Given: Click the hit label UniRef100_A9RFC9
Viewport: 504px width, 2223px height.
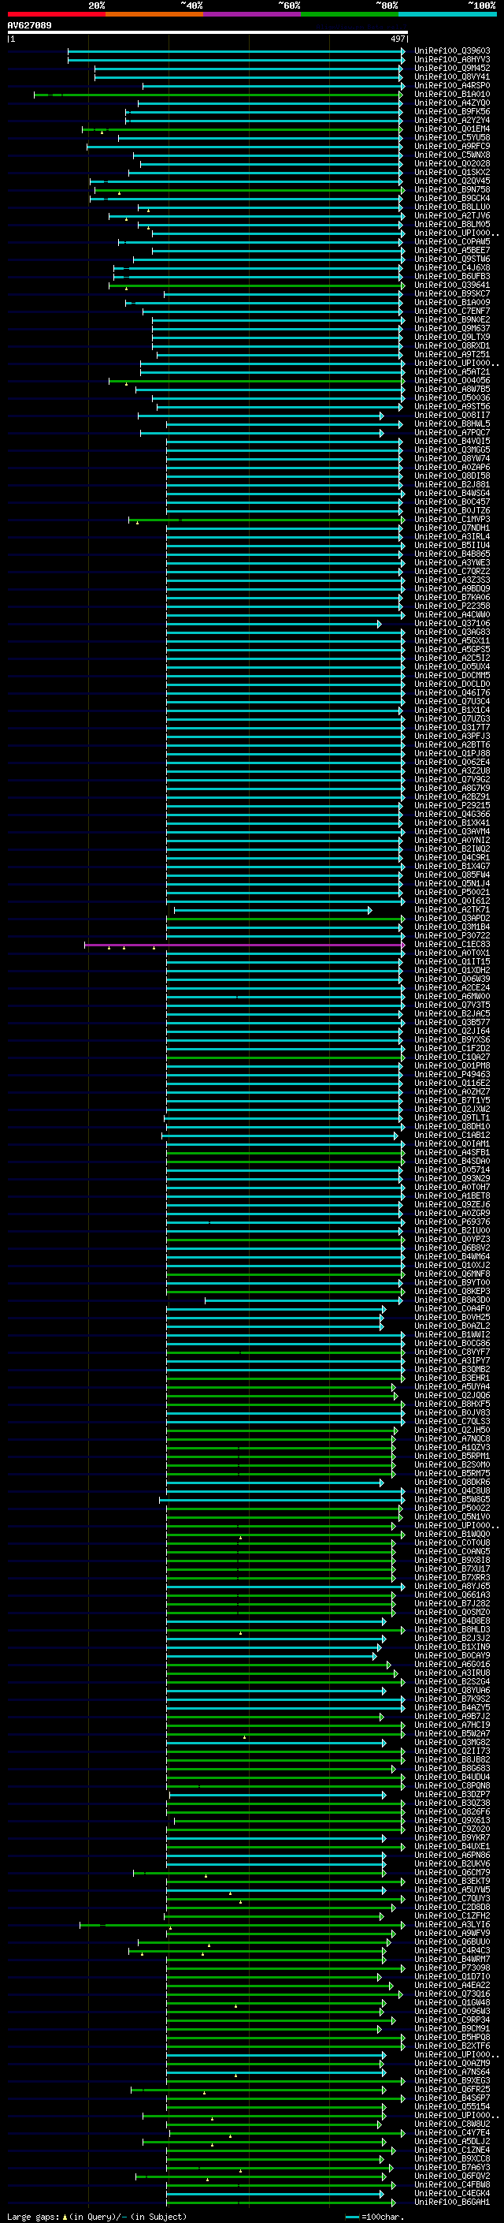Looking at the screenshot, I should (x=452, y=146).
